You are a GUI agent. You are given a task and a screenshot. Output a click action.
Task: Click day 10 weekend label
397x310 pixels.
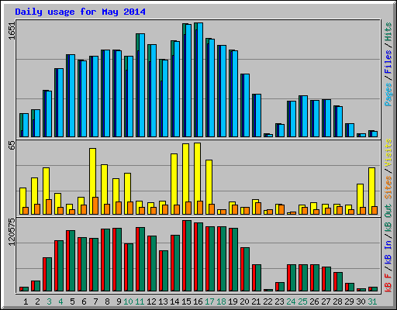click(128, 301)
